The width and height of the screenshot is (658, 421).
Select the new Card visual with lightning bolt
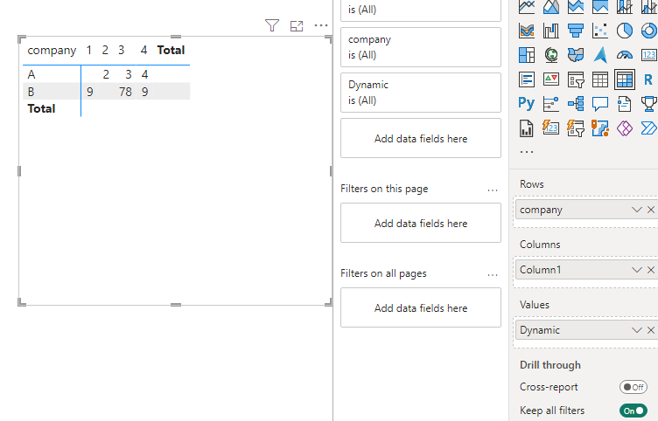click(551, 128)
